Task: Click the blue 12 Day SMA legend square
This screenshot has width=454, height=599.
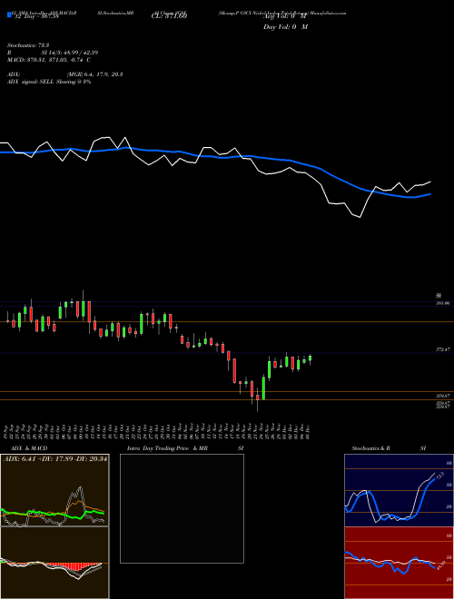Action: pyautogui.click(x=10, y=15)
